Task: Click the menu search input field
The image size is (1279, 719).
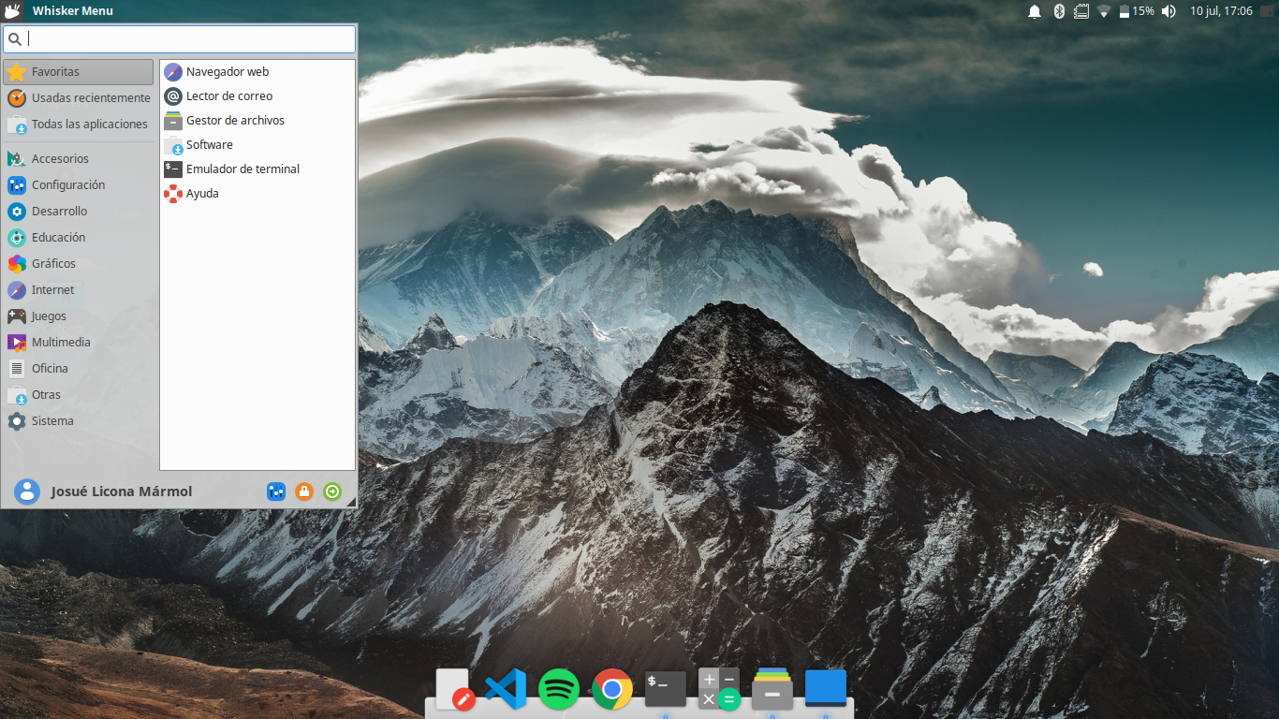Action: pyautogui.click(x=180, y=39)
